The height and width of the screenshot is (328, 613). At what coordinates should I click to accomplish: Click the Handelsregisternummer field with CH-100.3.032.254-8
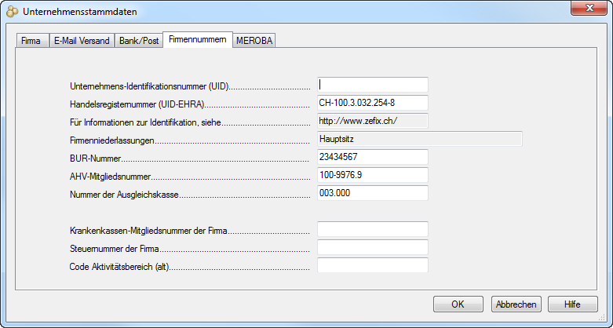point(372,103)
